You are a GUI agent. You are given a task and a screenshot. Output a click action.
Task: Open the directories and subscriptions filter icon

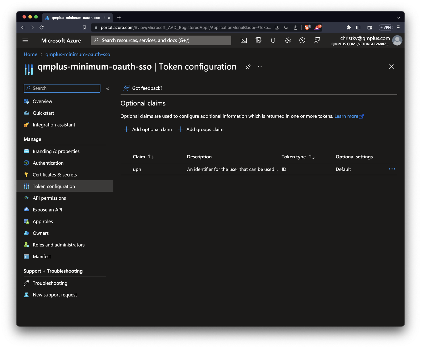click(258, 40)
